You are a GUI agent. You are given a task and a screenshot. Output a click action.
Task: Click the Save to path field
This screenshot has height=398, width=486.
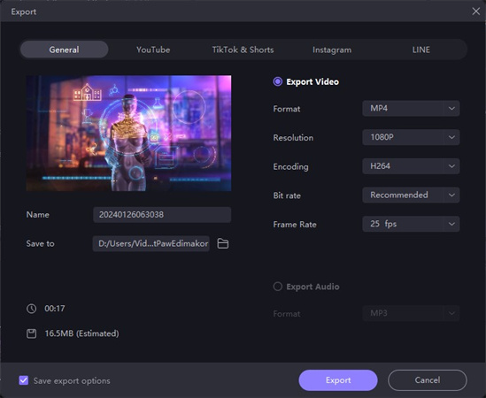point(151,243)
